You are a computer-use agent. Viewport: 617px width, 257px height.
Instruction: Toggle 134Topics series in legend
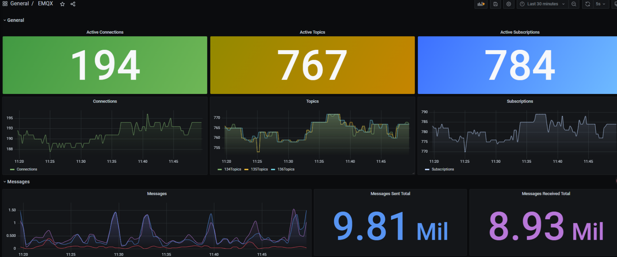tap(232, 169)
